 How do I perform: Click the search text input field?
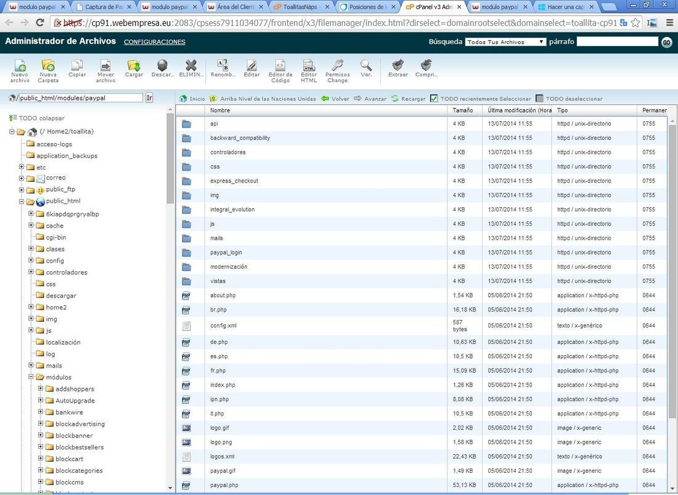pyautogui.click(x=617, y=41)
